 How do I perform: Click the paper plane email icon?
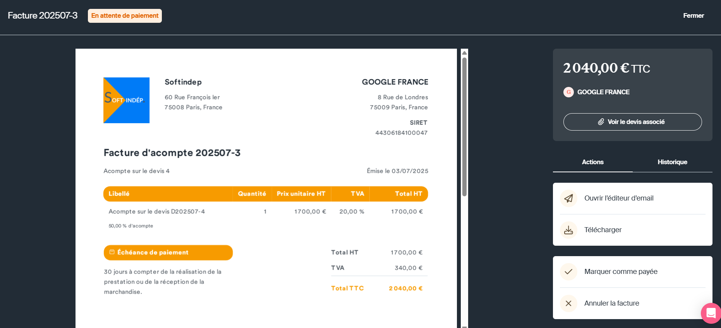[x=568, y=198]
